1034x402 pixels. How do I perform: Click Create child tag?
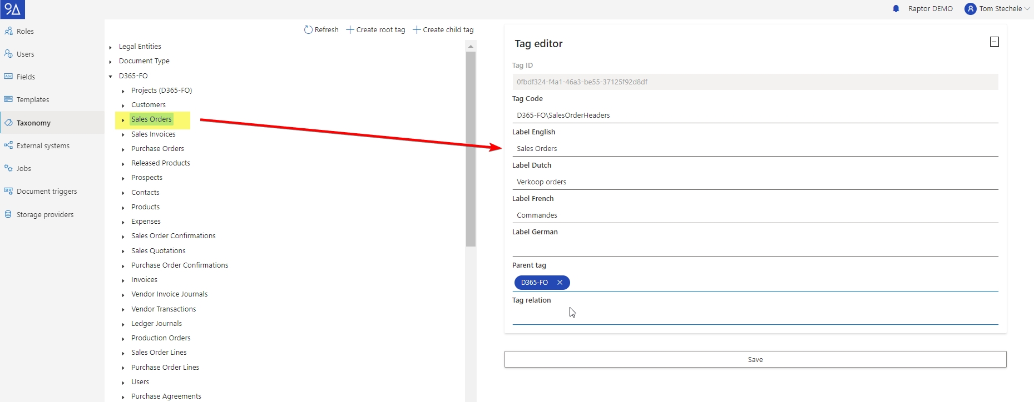tap(443, 30)
